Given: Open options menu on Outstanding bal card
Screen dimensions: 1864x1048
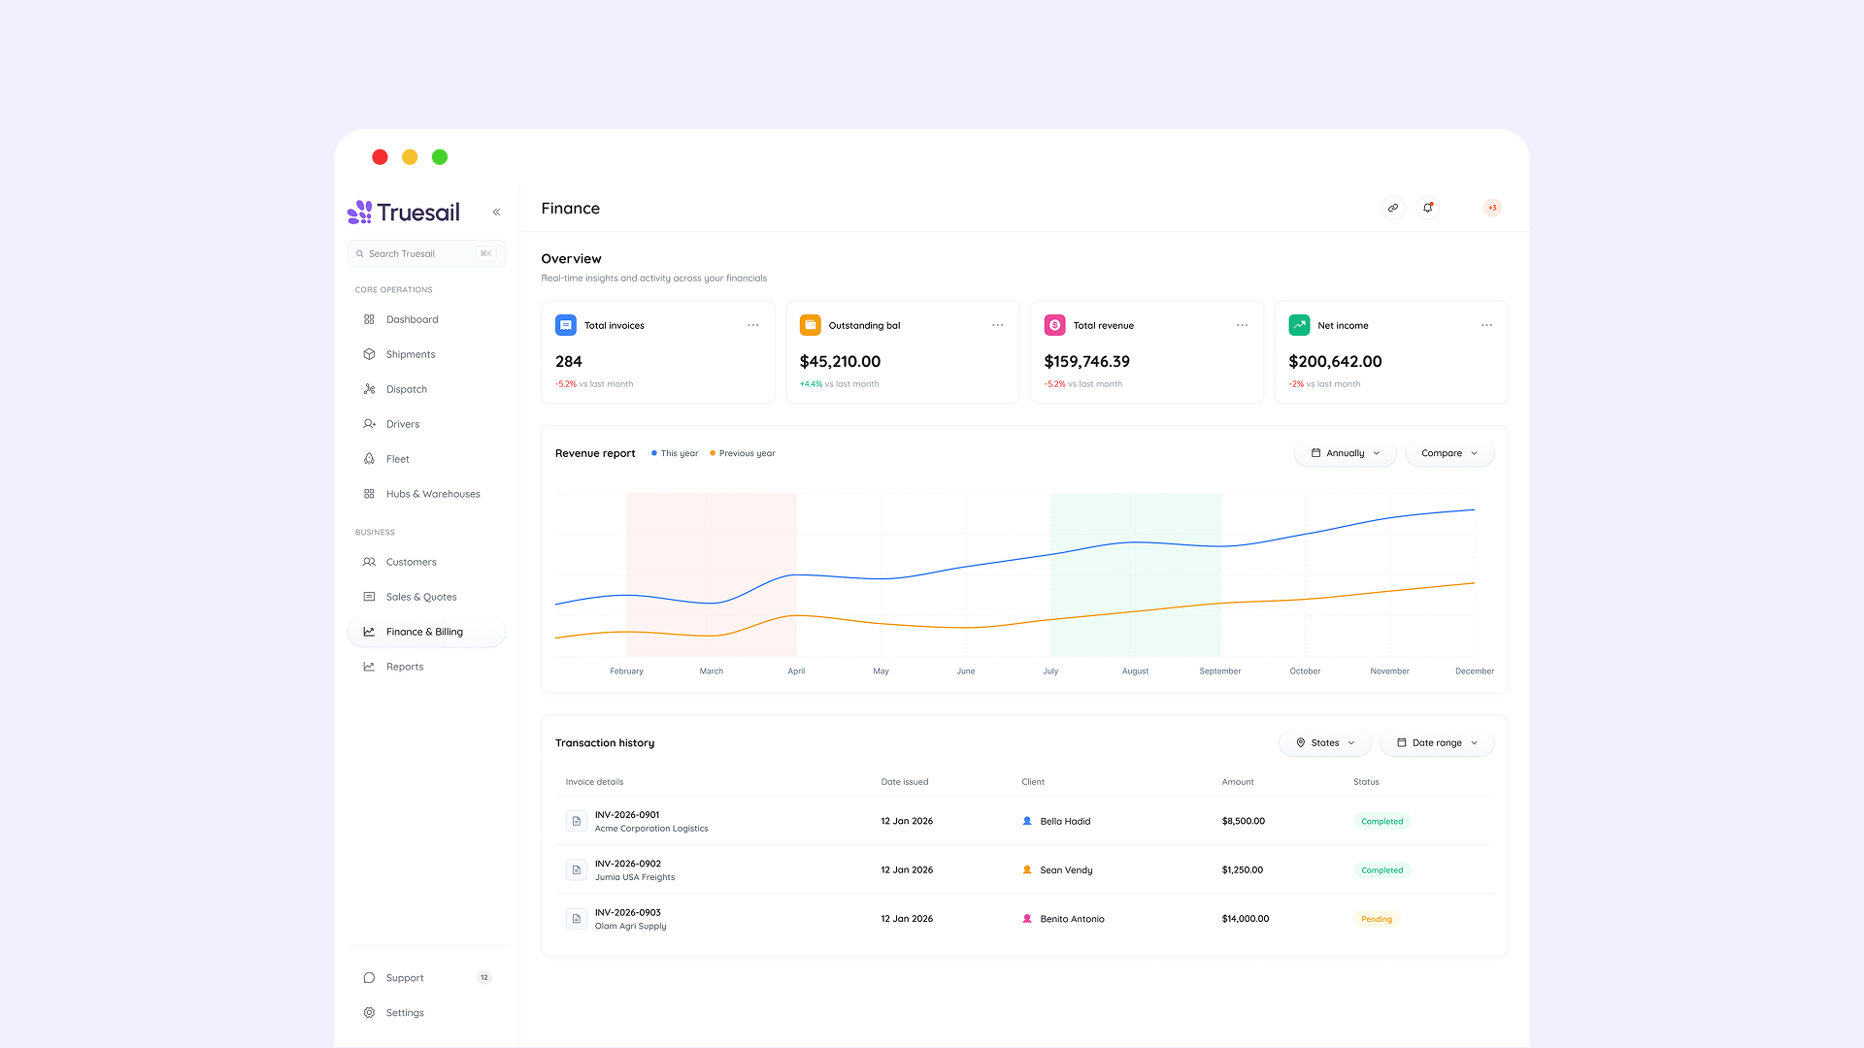Looking at the screenshot, I should coord(998,325).
